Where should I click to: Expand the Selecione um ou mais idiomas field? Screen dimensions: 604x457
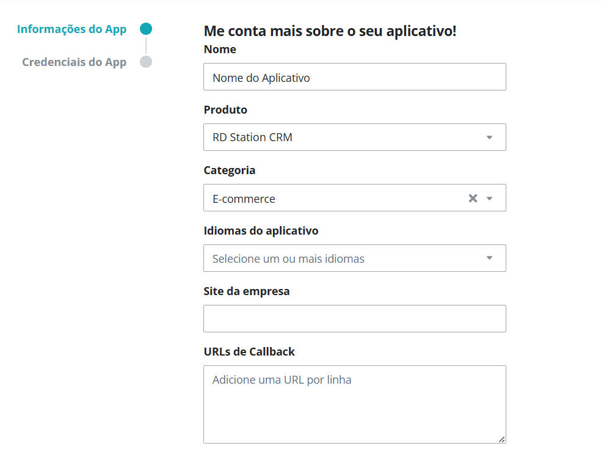pyautogui.click(x=342, y=258)
